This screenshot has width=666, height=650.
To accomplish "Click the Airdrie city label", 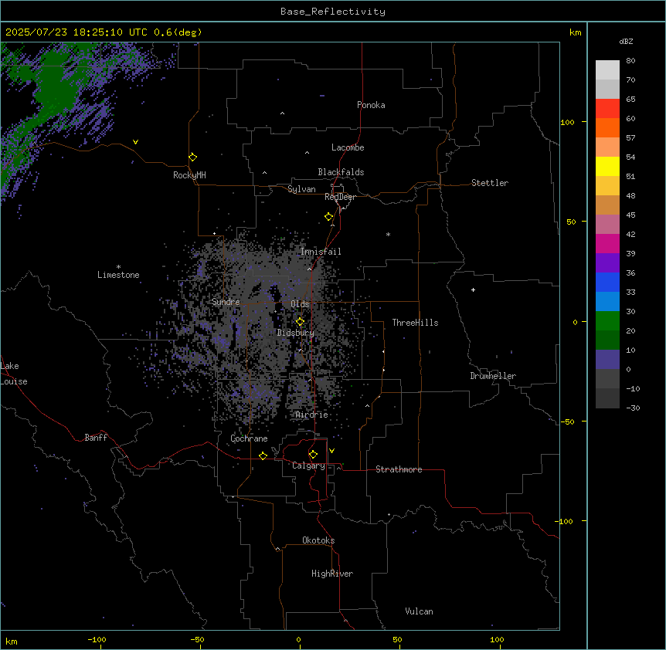I will click(x=312, y=415).
